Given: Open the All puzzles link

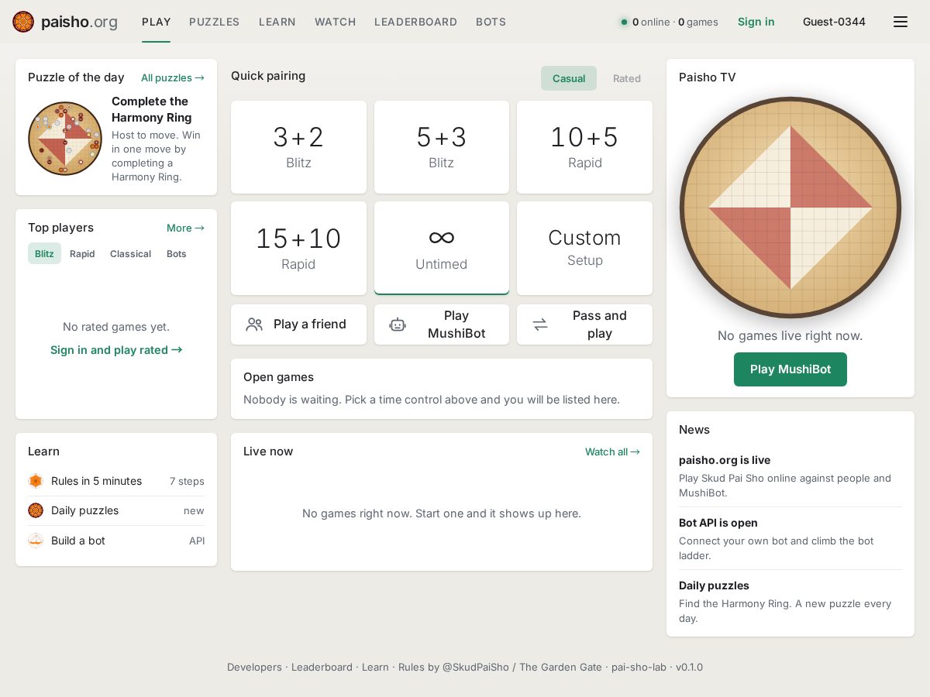Looking at the screenshot, I should tap(173, 77).
